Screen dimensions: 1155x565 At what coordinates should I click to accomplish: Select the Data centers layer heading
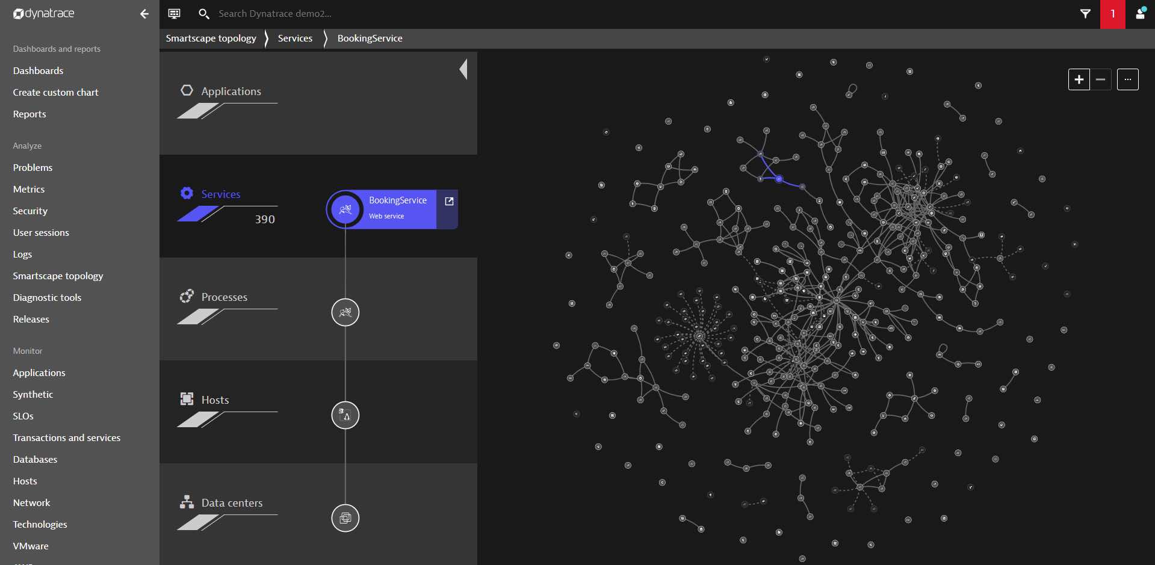click(232, 503)
